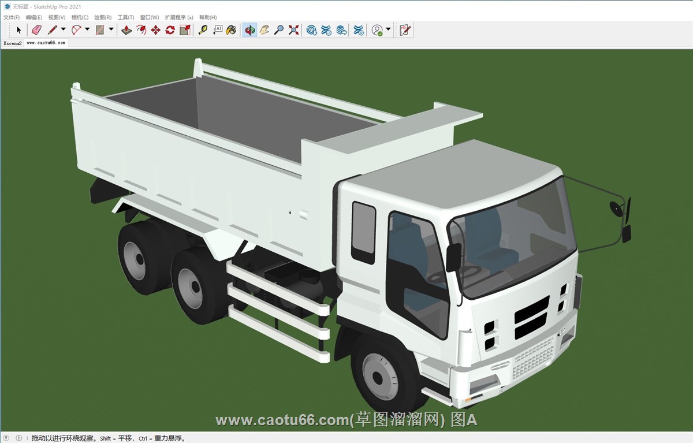
Task: Open the 扩展程序 extensions menu
Action: click(178, 17)
